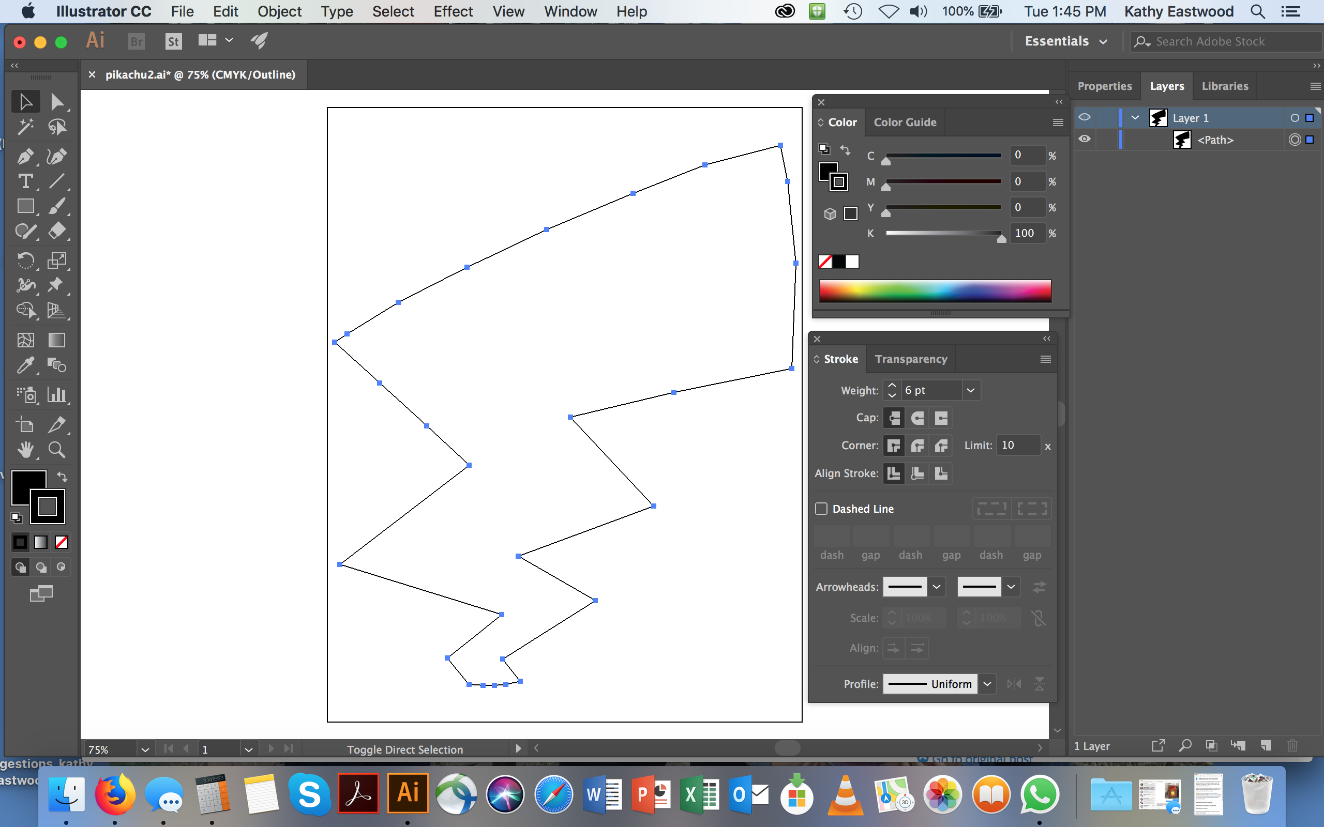Open Arrange Documents dropdown
Screen dimensions: 1324x827
click(x=216, y=40)
